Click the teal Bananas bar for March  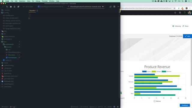tap(158, 89)
